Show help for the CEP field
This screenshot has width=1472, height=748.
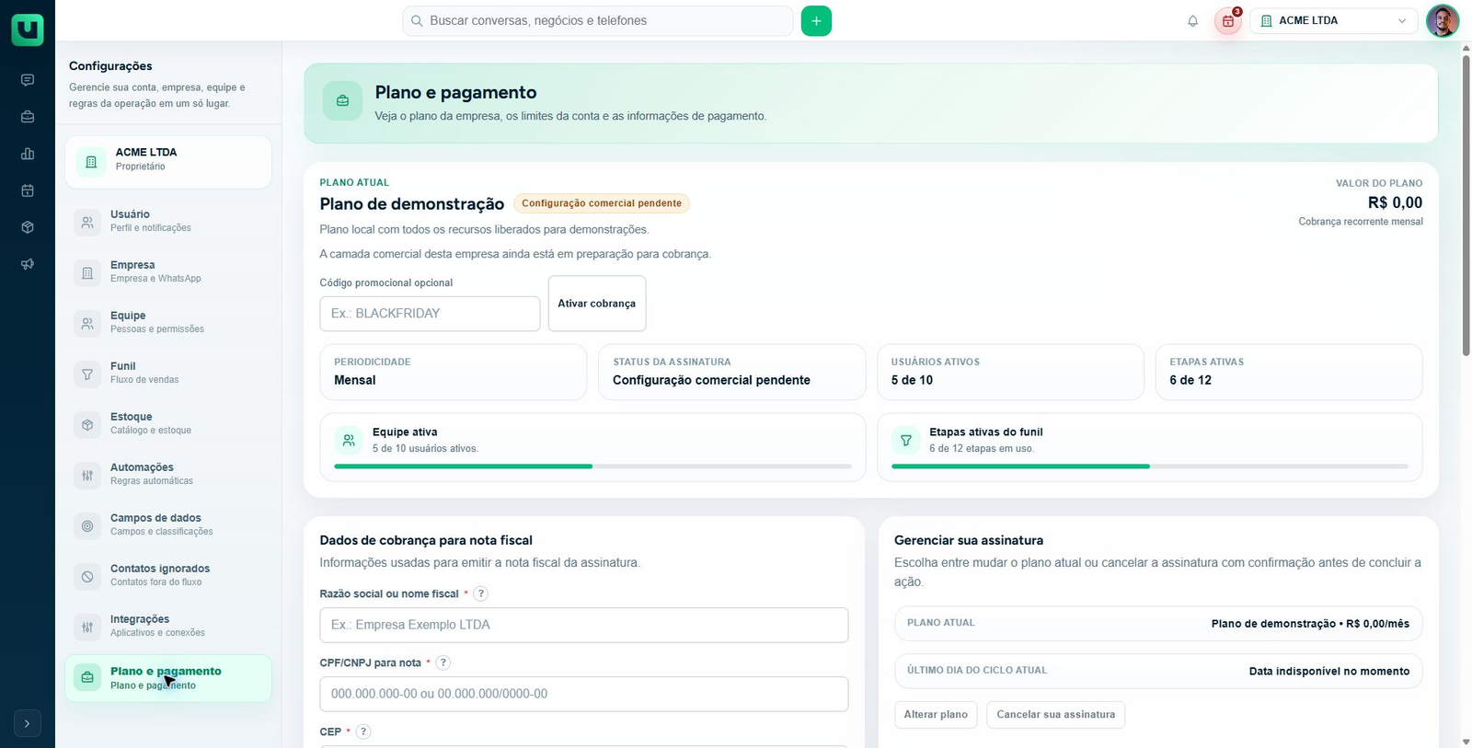(x=363, y=732)
